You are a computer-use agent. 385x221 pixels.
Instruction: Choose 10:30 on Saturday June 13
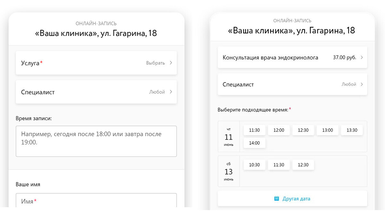point(254,165)
